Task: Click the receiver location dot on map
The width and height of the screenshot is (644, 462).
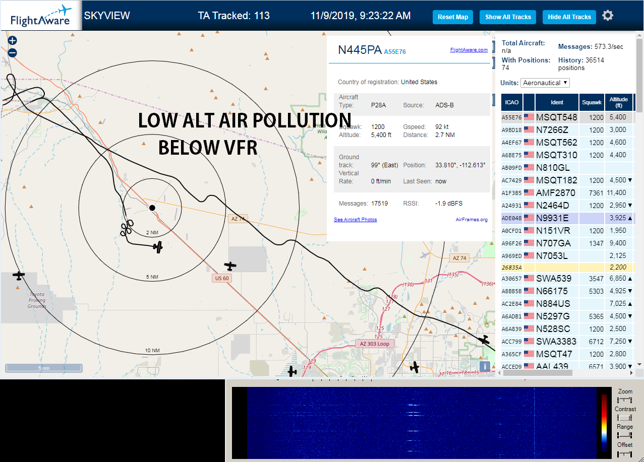Action: (x=152, y=208)
